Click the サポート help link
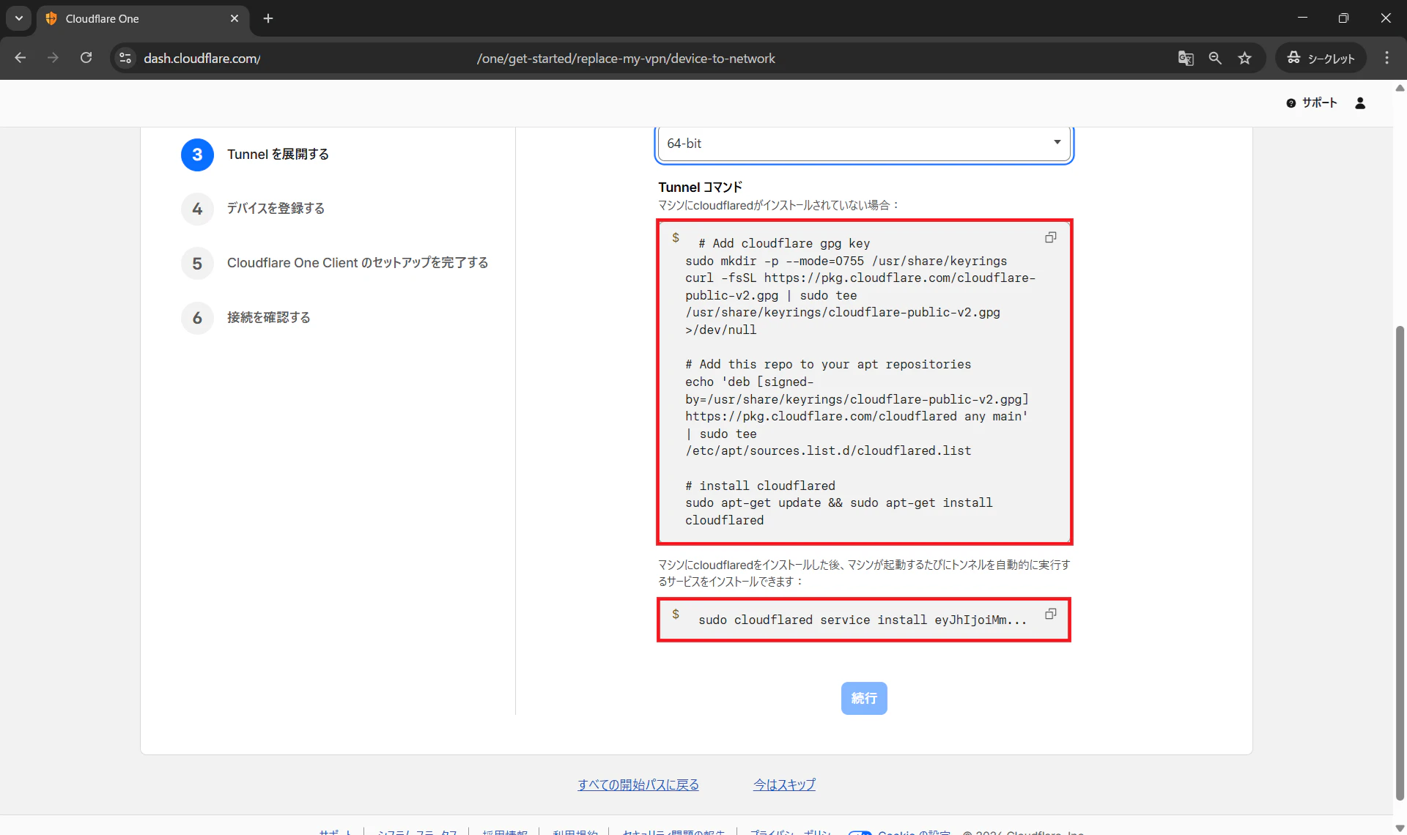Image resolution: width=1407 pixels, height=835 pixels. (x=1312, y=103)
